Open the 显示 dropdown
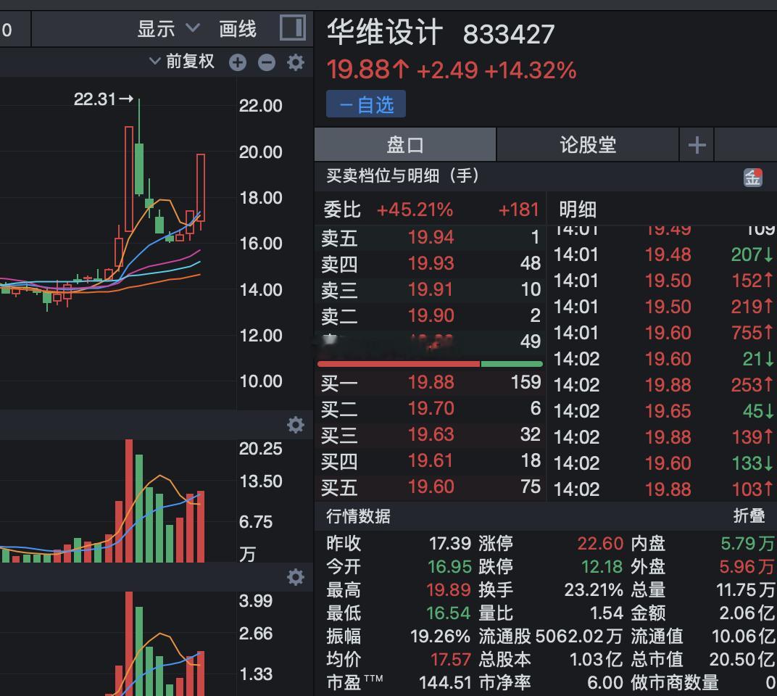The height and width of the screenshot is (696, 777). point(168,29)
